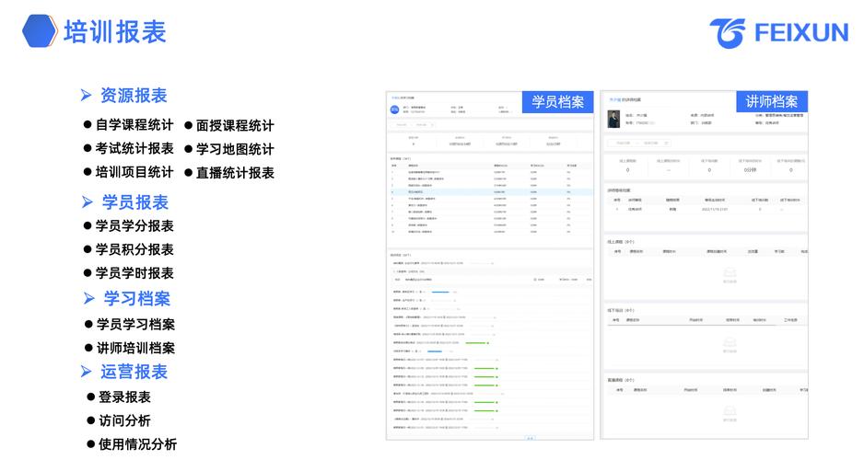Click the 使用情况分析 bullet item
This screenshot has width=864, height=460.
132,444
